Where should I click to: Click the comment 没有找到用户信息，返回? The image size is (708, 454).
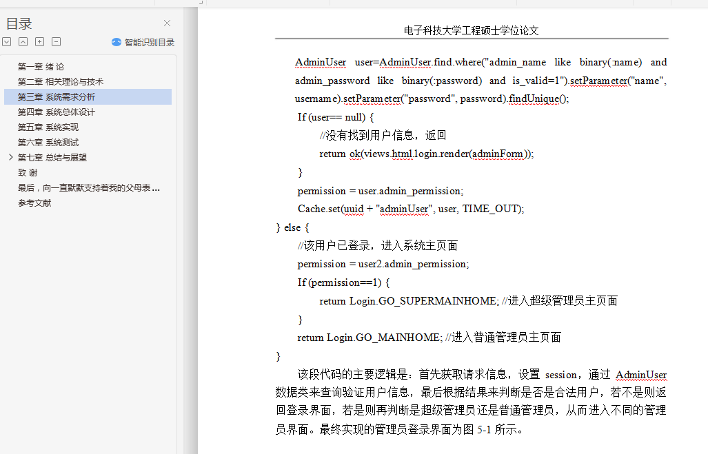click(383, 135)
